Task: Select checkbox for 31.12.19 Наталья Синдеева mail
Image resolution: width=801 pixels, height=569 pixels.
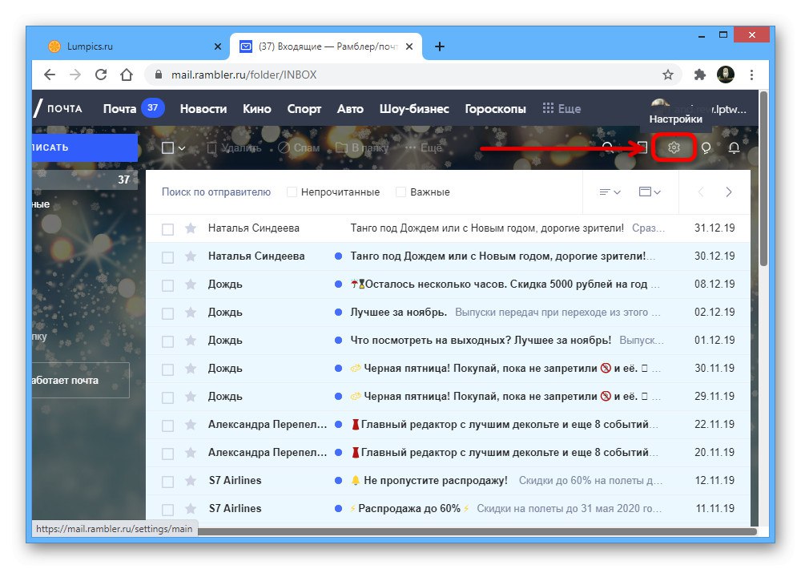Action: pyautogui.click(x=167, y=229)
